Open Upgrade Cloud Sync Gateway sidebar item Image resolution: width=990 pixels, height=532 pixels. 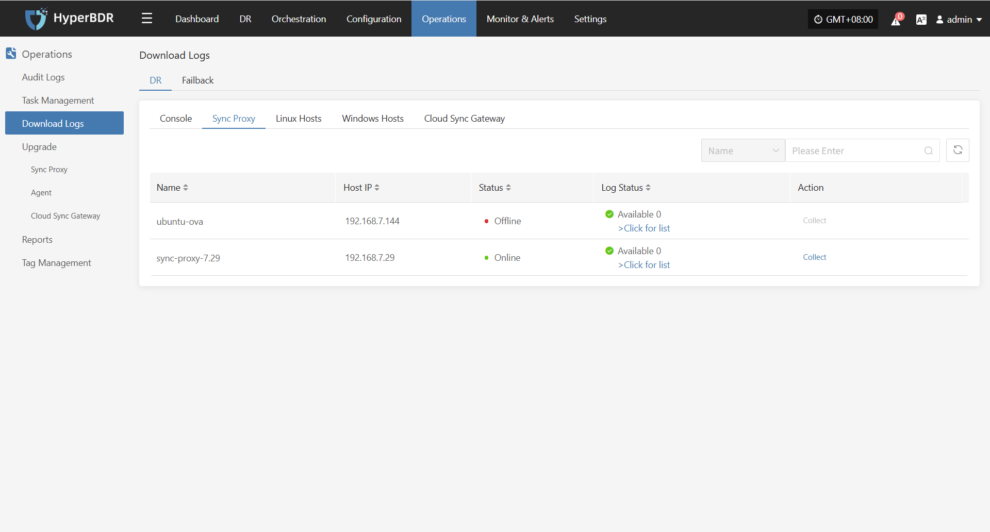[x=64, y=216]
